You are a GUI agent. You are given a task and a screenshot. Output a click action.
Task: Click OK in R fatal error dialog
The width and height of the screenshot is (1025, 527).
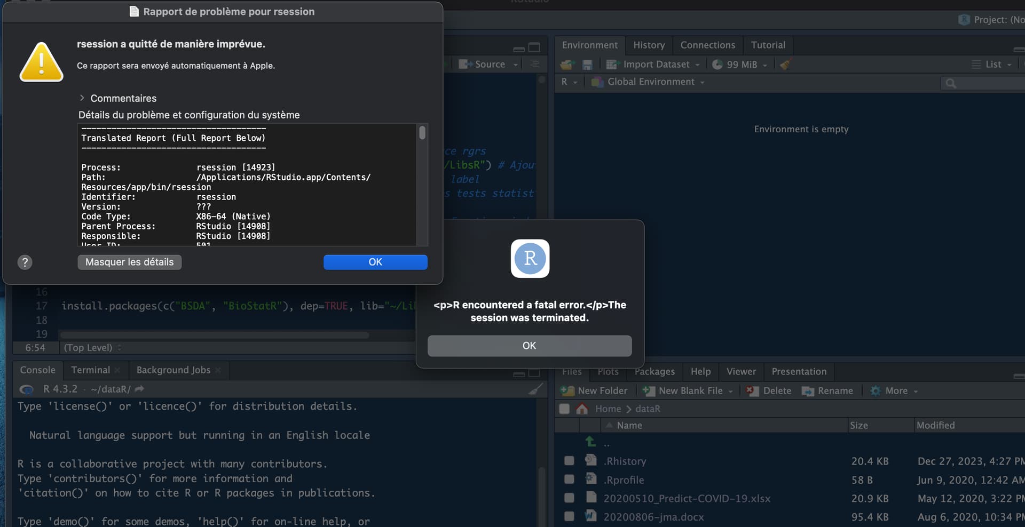click(530, 346)
